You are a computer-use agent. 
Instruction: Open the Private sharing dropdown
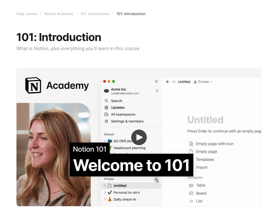203,82
